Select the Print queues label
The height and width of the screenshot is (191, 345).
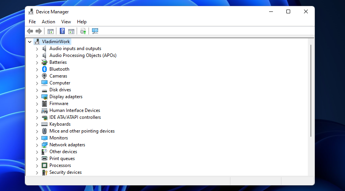click(62, 159)
